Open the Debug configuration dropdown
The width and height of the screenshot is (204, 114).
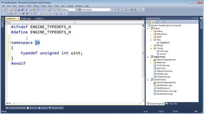(75, 10)
